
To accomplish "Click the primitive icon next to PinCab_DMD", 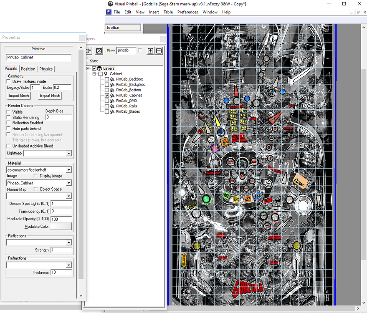I will 112,101.
